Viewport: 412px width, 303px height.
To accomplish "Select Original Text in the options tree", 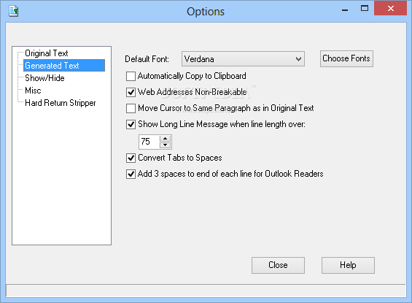I will (47, 53).
